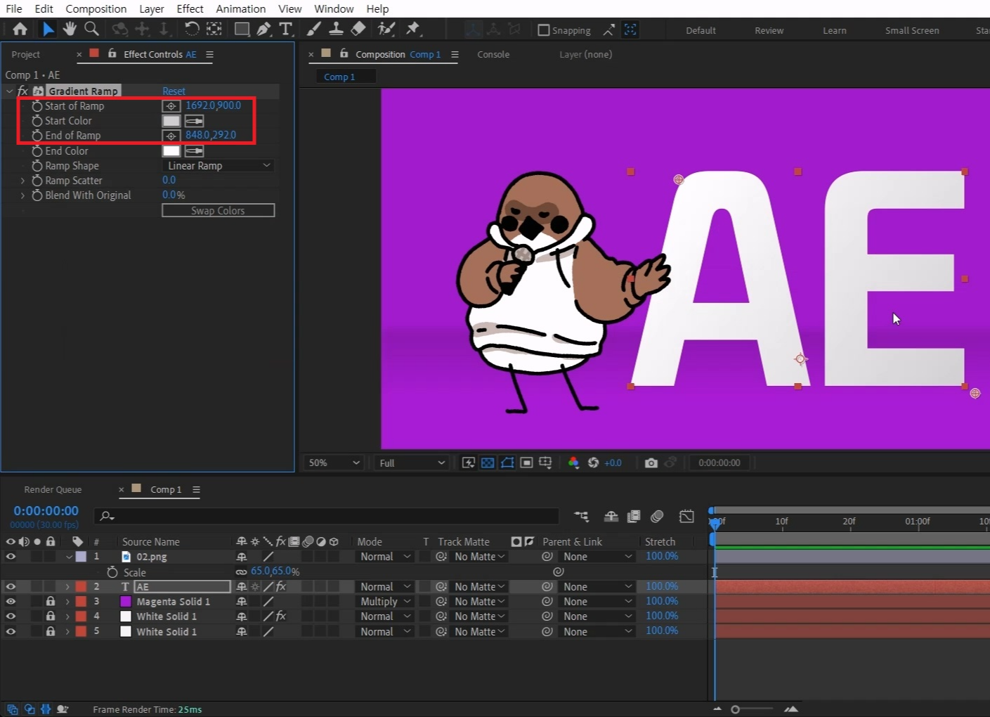The image size is (990, 717).
Task: Expand Ramp Scatter property
Action: click(x=22, y=181)
